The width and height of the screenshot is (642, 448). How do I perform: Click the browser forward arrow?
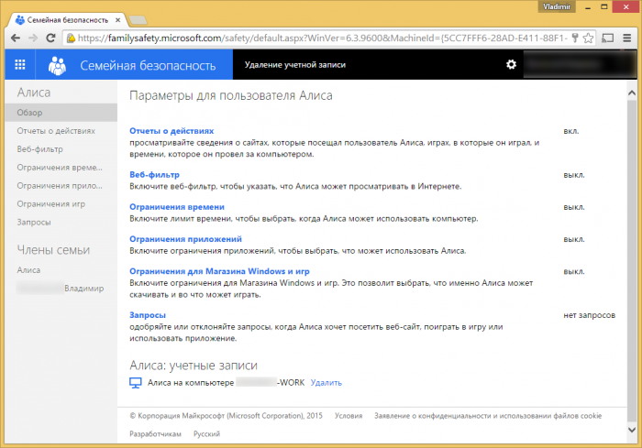coord(33,38)
